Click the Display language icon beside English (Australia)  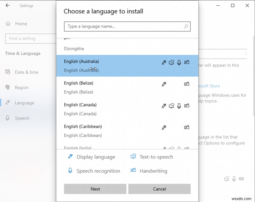coord(164,63)
